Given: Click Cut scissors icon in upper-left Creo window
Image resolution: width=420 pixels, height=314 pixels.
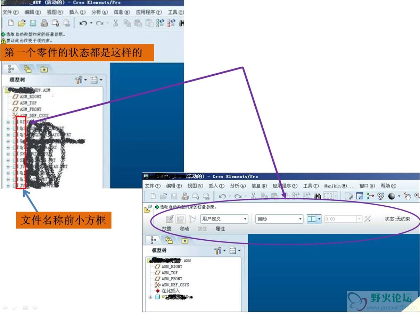Looking at the screenshot, I should [x=116, y=23].
